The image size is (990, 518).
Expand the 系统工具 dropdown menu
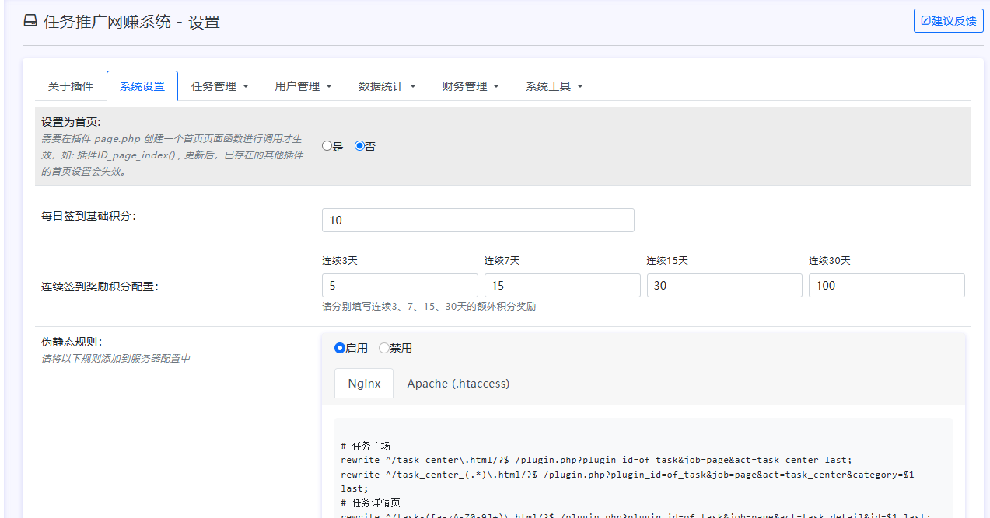click(554, 86)
